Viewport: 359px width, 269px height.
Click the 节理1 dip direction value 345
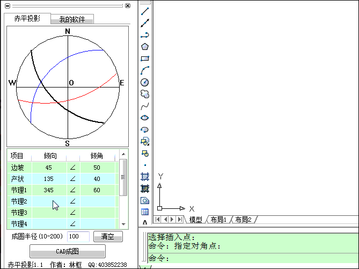point(49,190)
